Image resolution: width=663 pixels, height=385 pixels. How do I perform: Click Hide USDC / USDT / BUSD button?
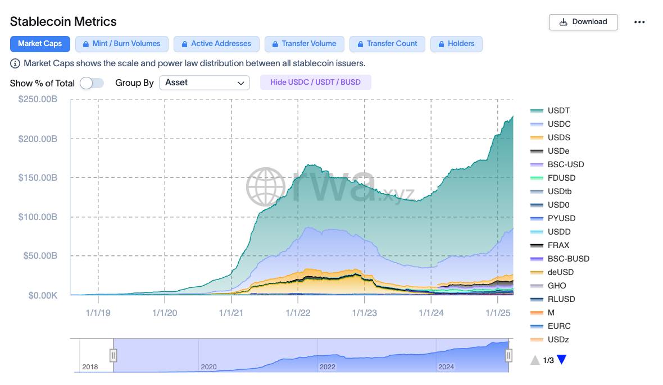click(315, 82)
